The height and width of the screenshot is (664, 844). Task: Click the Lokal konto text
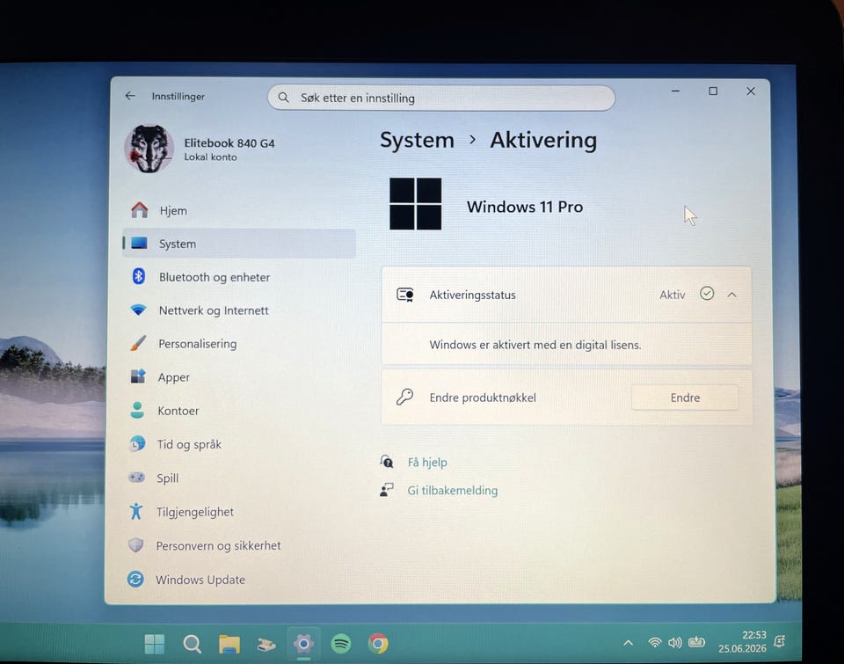coord(210,157)
